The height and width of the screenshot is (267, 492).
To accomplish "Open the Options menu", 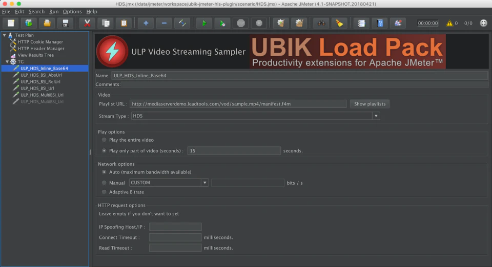I will click(x=72, y=12).
